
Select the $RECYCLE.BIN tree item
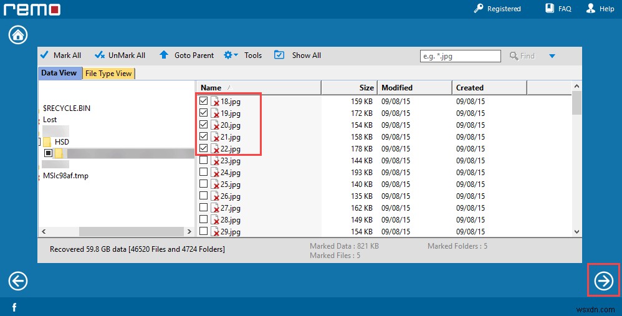coord(67,108)
